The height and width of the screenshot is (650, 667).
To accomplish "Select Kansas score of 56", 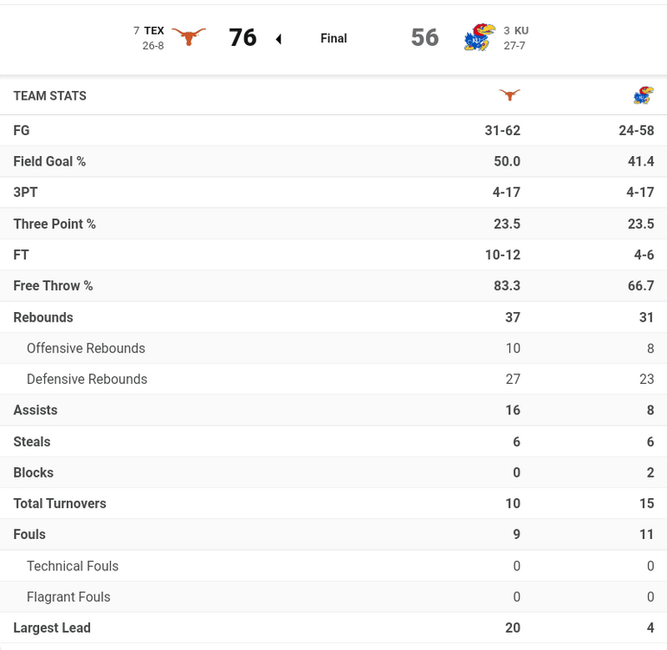I will (x=424, y=37).
